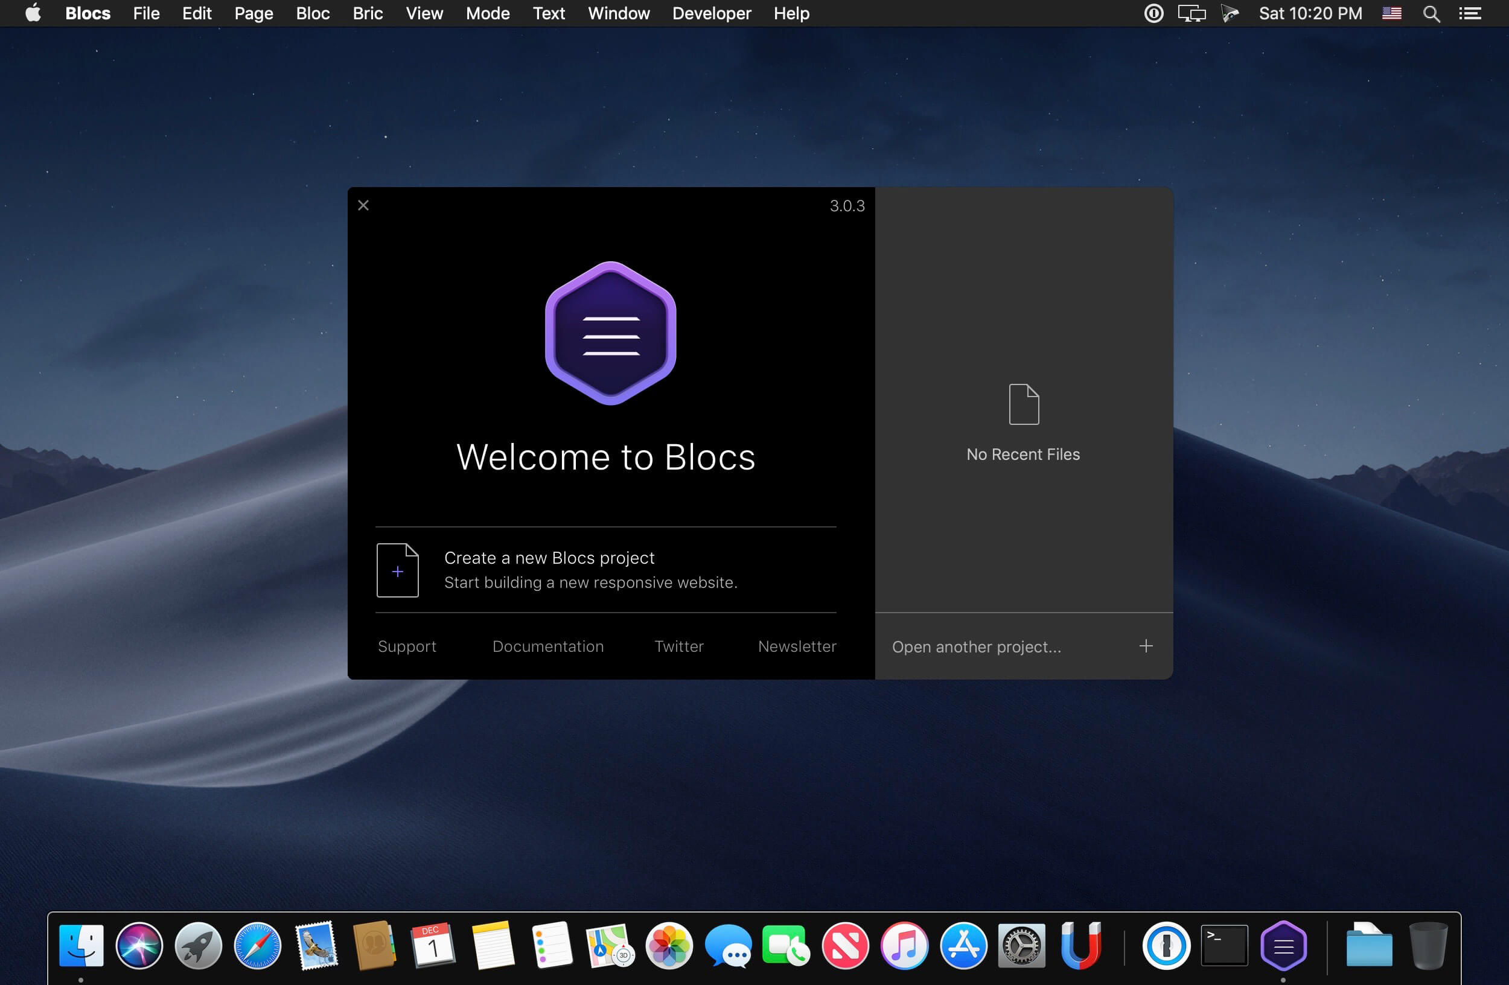Open the Developer menu
This screenshot has height=985, width=1509.
(712, 13)
